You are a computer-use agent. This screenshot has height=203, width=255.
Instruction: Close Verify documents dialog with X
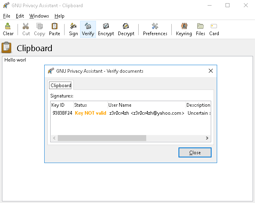[x=211, y=71]
